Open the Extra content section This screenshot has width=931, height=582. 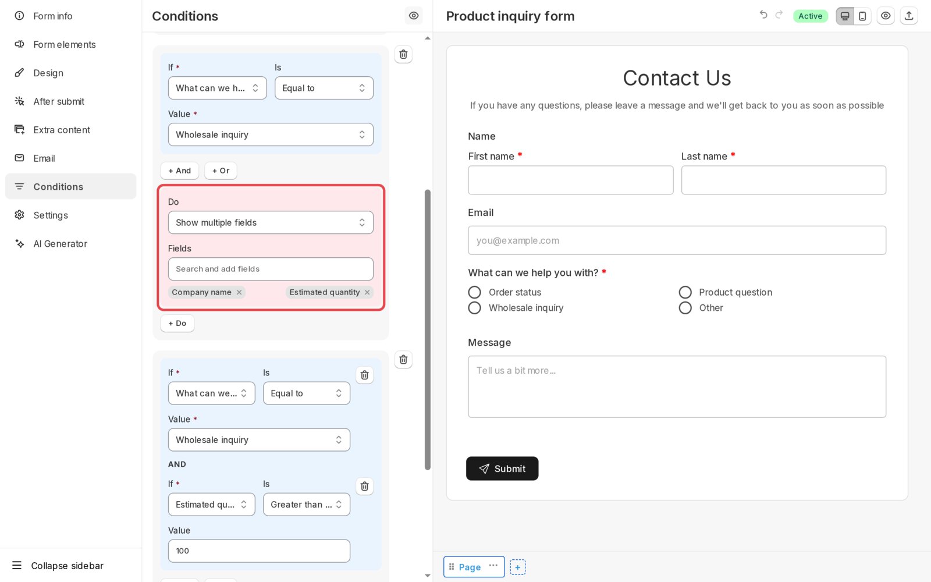point(70,130)
